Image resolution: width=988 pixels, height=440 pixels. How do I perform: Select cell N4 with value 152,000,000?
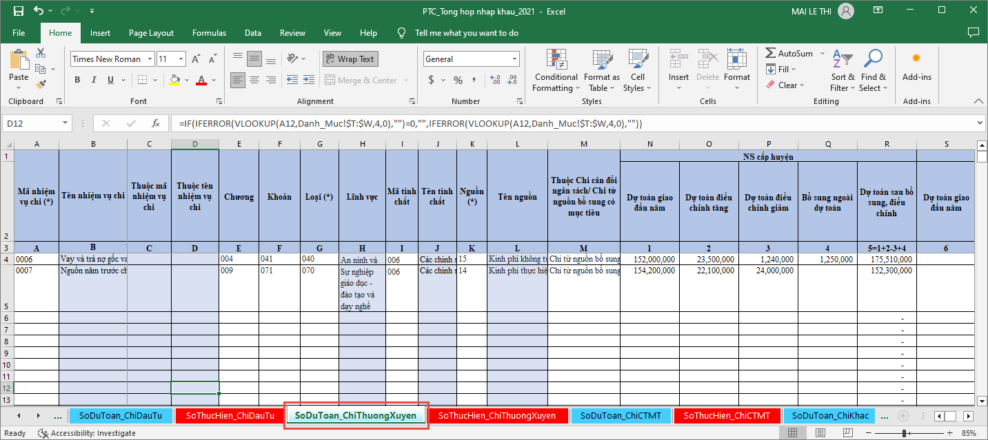649,260
